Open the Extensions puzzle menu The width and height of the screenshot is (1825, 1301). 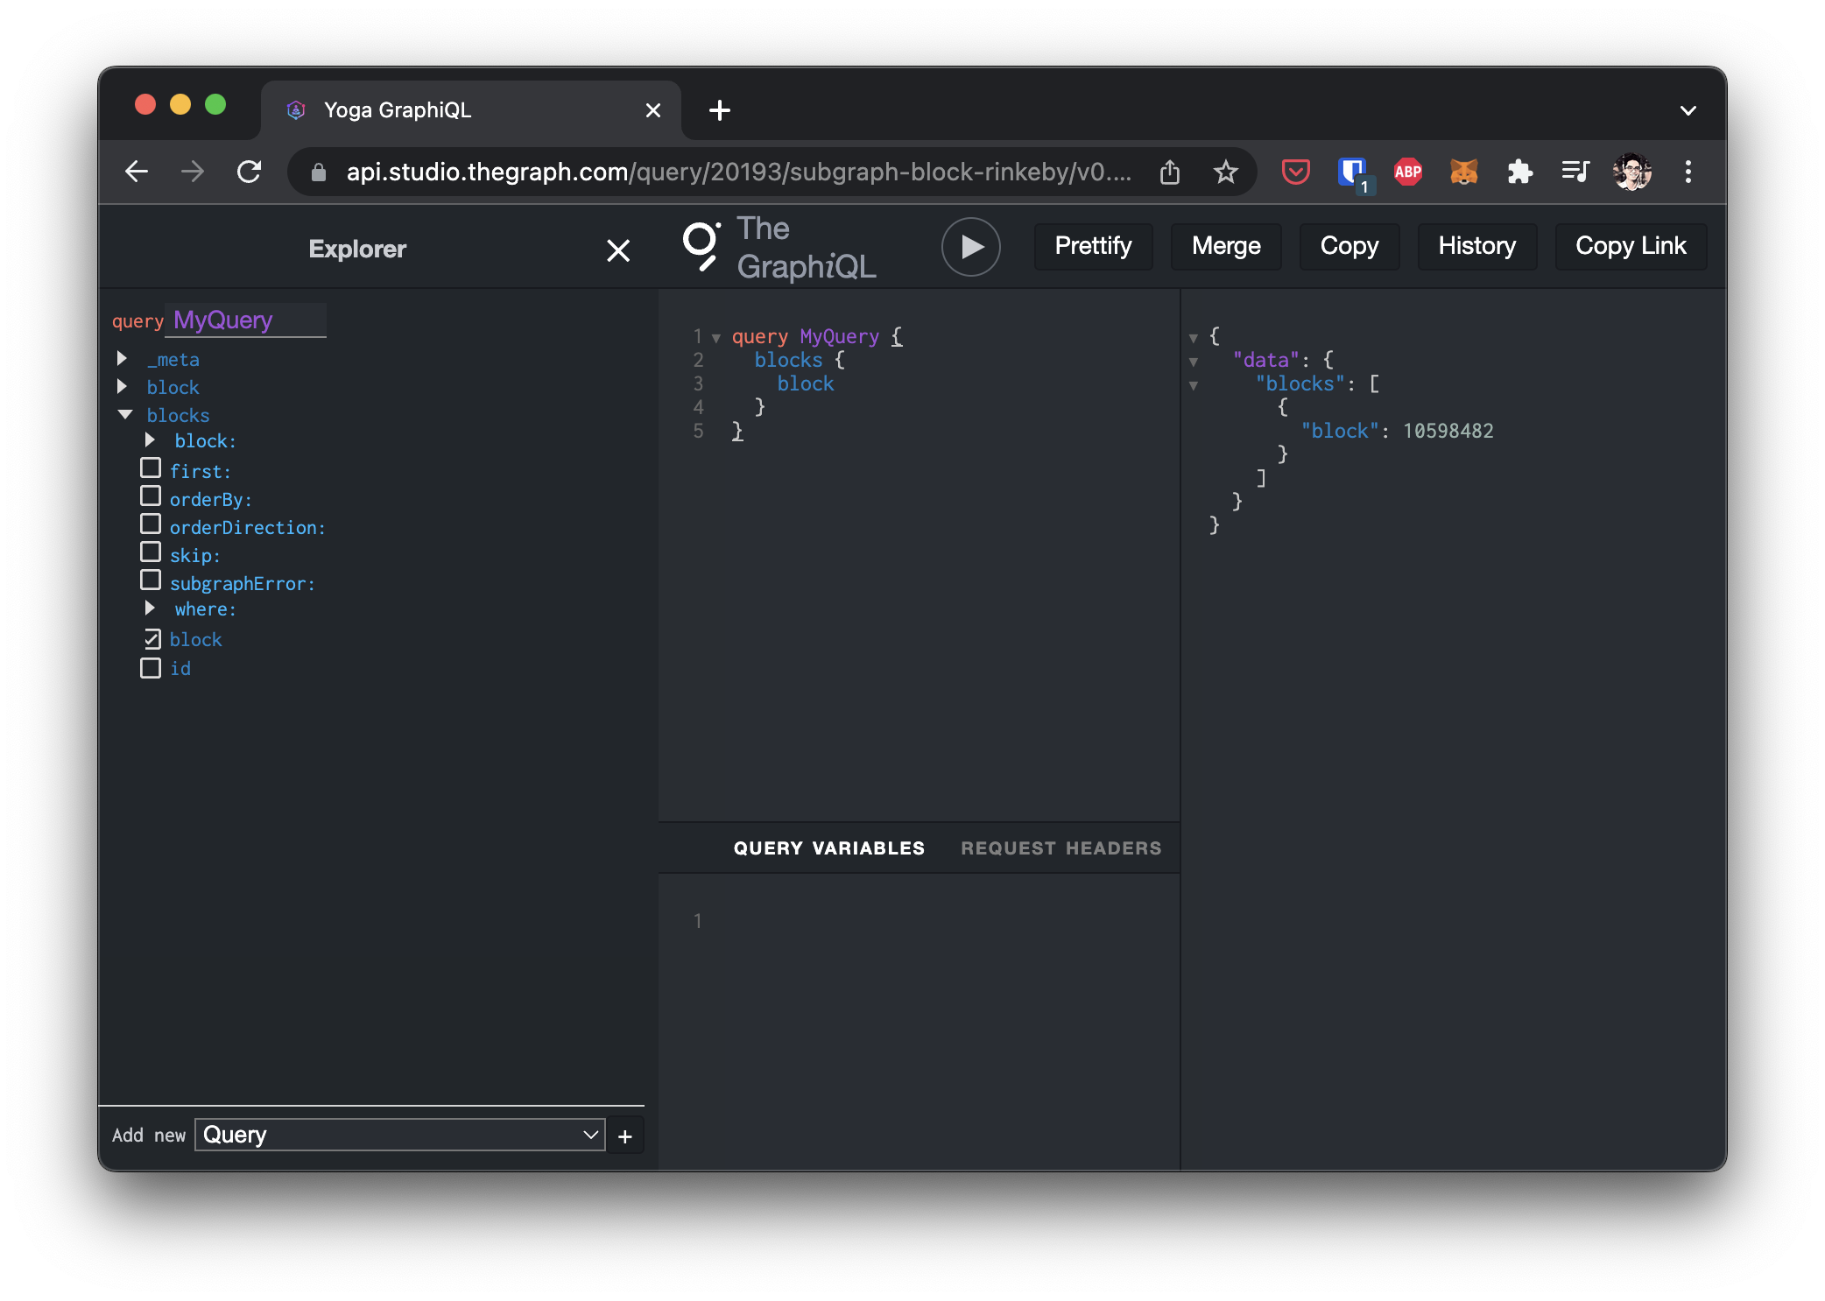[x=1519, y=172]
